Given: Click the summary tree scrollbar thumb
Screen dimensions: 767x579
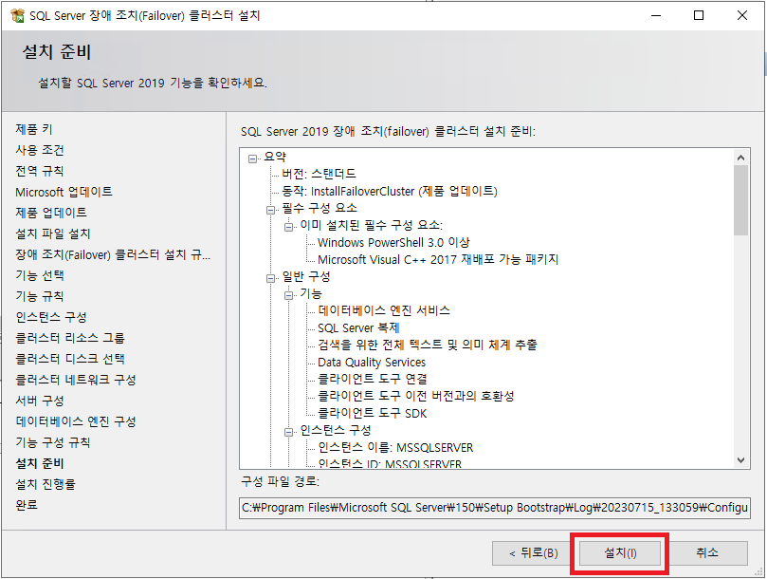Looking at the screenshot, I should point(740,200).
